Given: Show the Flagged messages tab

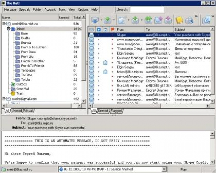Looking at the screenshot, I should click(x=116, y=111).
